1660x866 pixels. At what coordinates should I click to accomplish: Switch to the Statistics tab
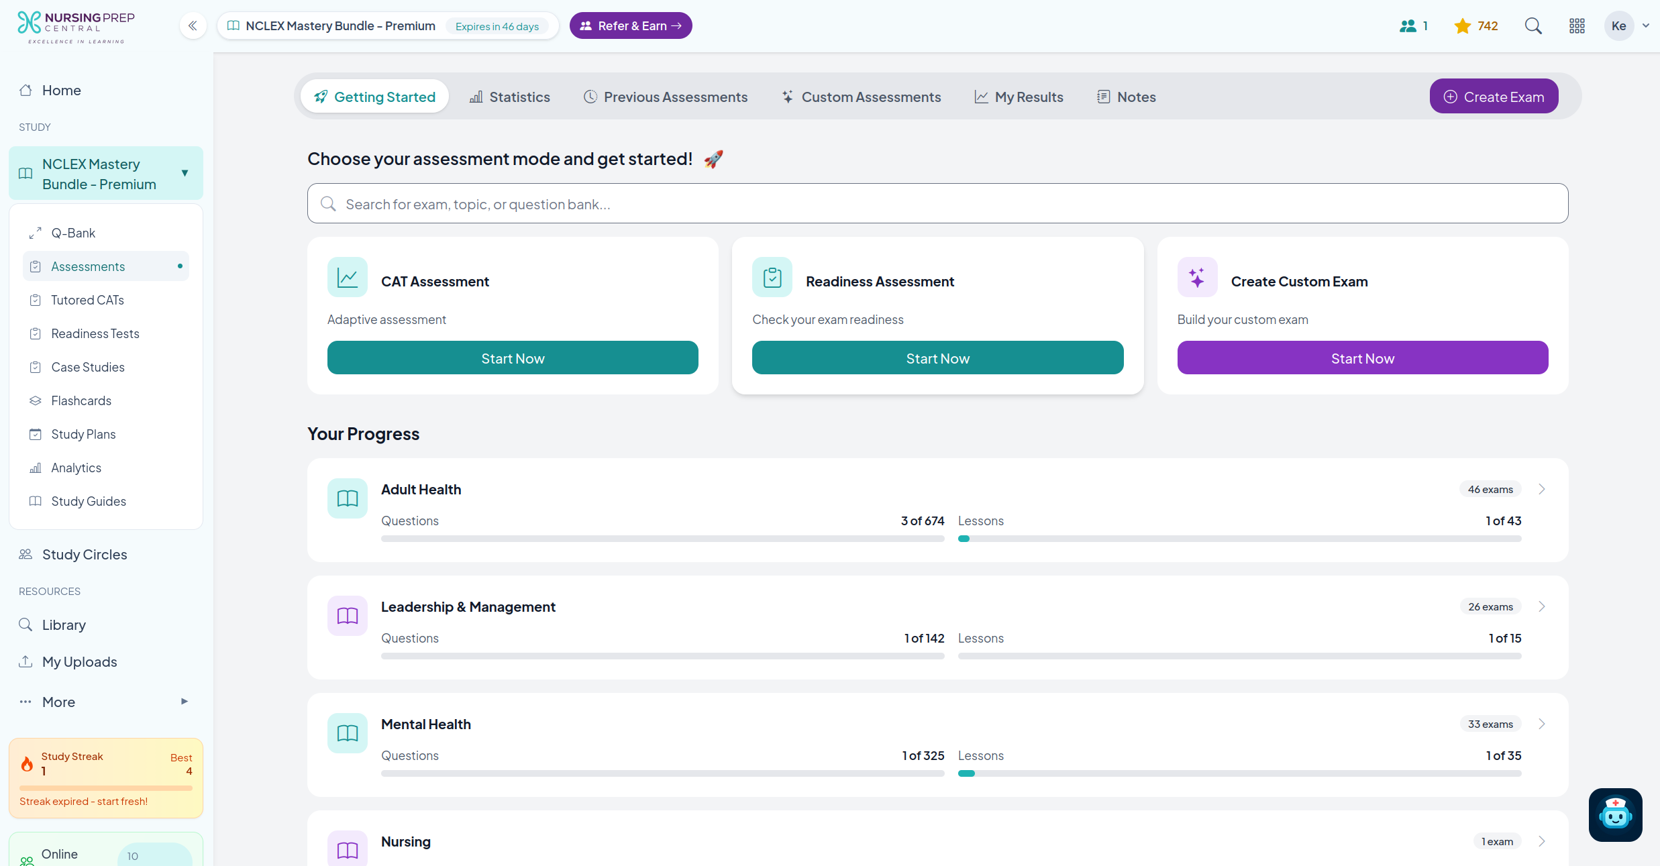click(510, 97)
